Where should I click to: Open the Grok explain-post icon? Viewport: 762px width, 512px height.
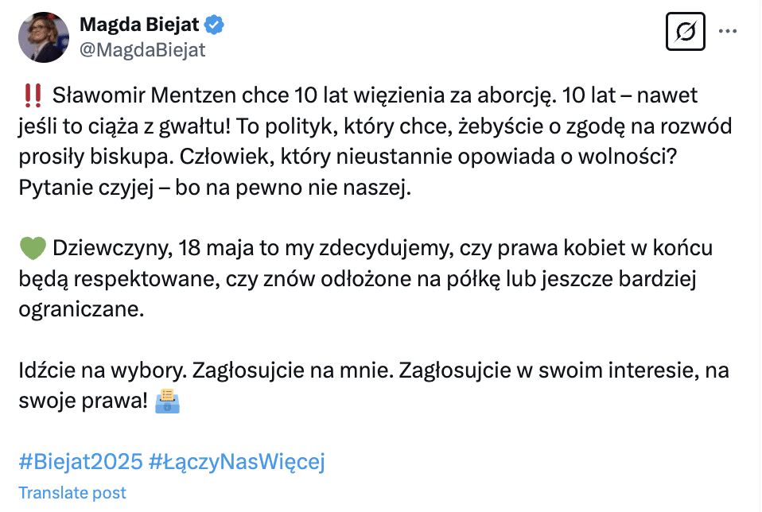[x=685, y=33]
